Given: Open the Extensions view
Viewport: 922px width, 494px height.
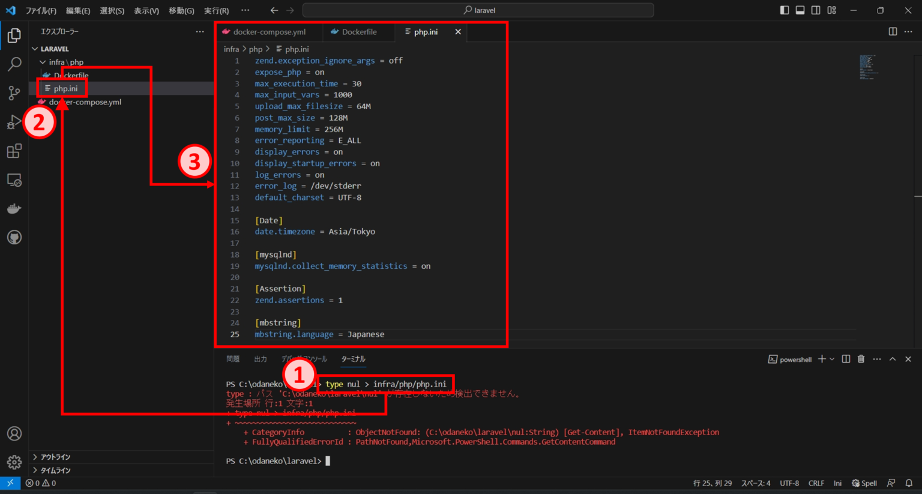Looking at the screenshot, I should pos(13,151).
